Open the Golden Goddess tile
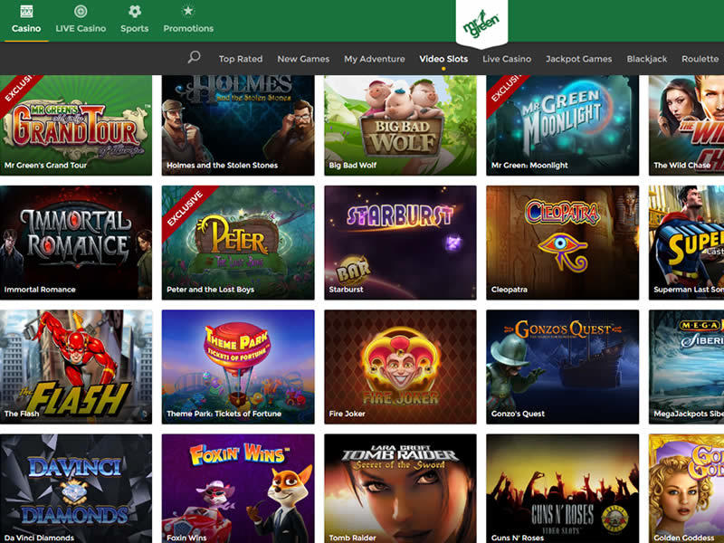Image resolution: width=724 pixels, height=543 pixels. 687,489
